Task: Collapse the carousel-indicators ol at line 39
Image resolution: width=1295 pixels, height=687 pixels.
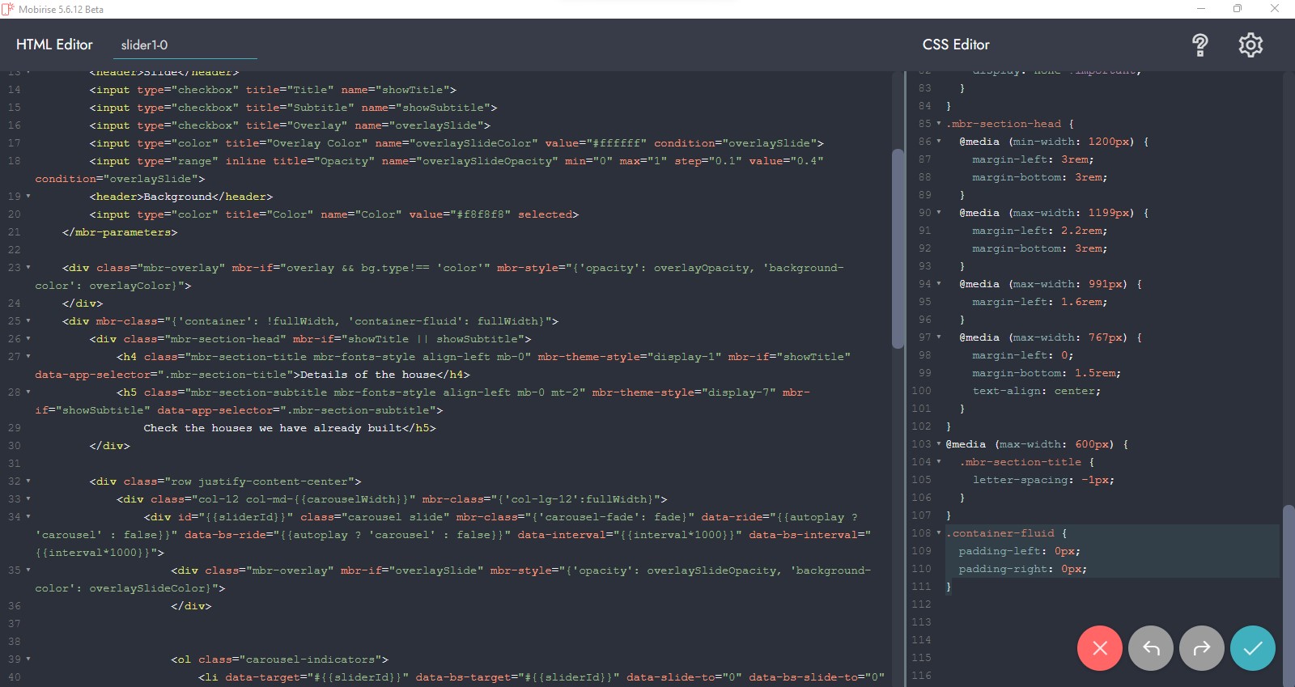Action: (28, 659)
